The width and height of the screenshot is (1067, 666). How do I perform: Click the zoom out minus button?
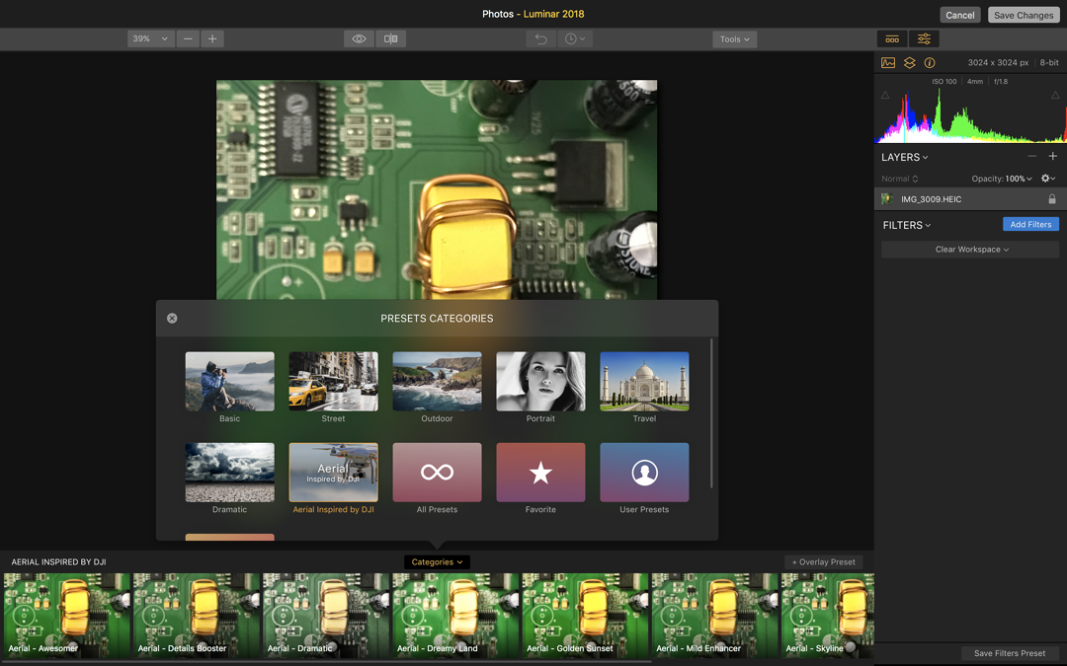coord(188,38)
